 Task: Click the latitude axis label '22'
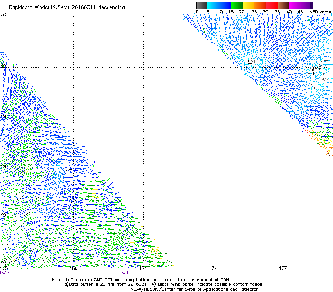point(4,215)
